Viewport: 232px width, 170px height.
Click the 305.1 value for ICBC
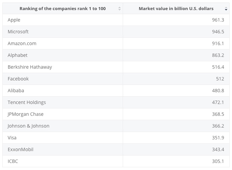click(x=218, y=161)
